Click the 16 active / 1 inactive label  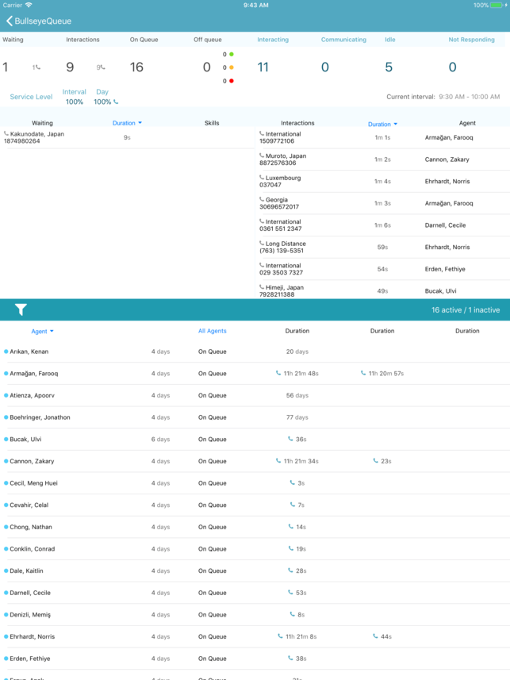point(466,310)
